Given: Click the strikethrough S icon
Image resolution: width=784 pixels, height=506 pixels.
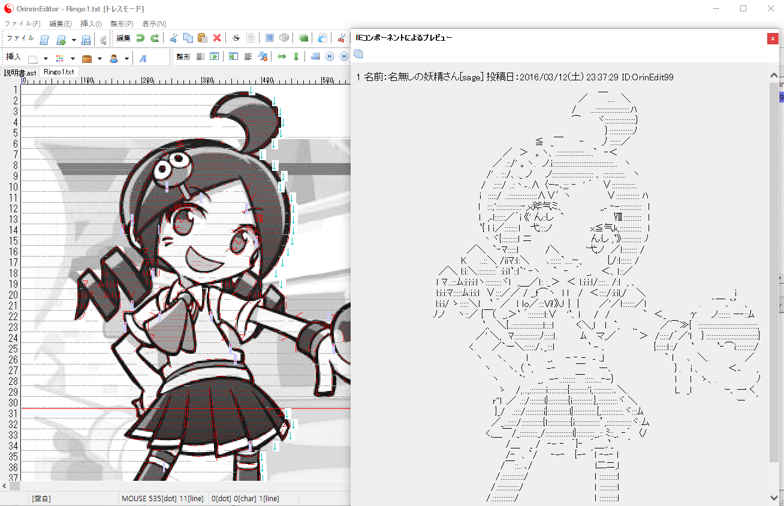Looking at the screenshot, I should pos(236,38).
